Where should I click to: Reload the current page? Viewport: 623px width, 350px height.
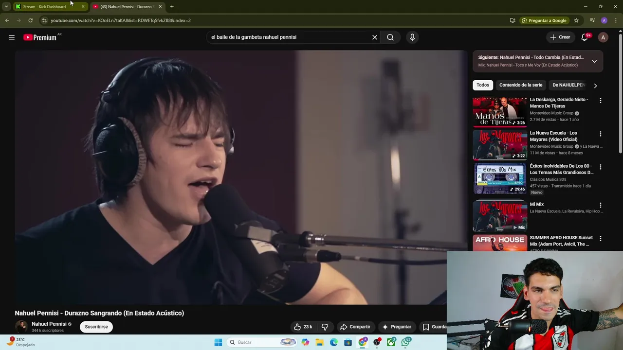coord(30,20)
